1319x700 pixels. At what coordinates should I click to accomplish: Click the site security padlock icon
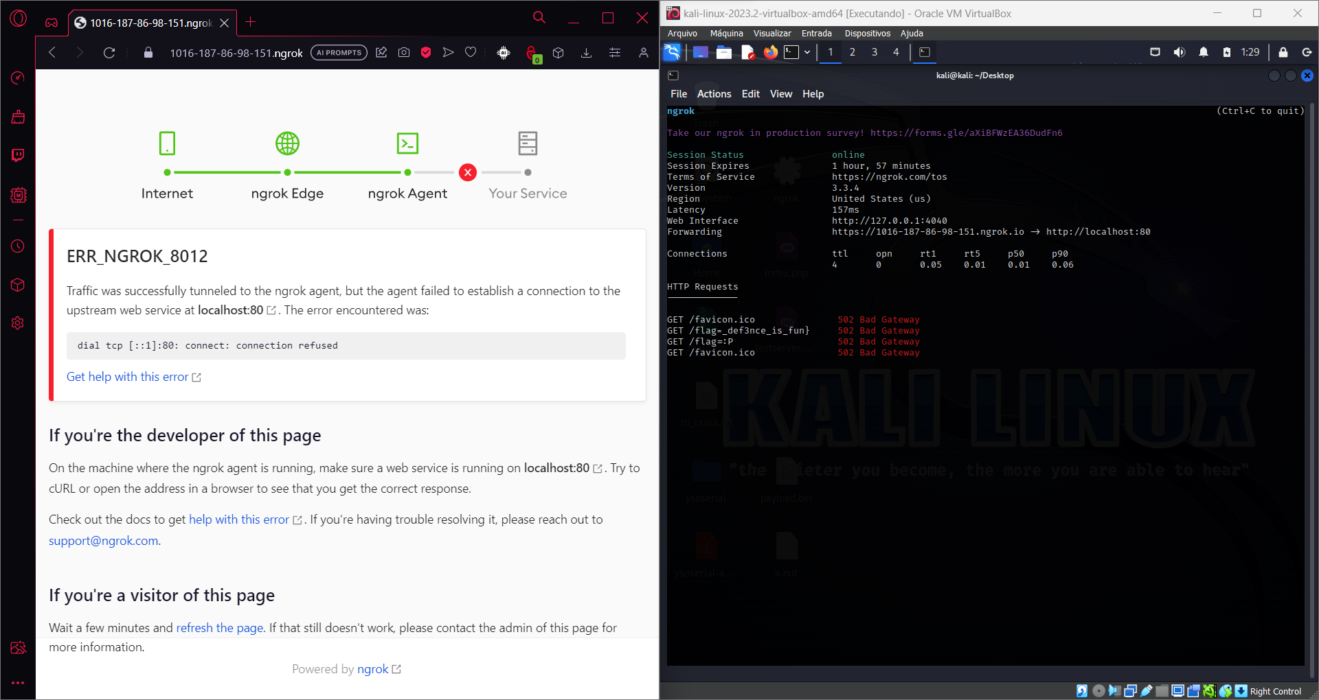(148, 53)
